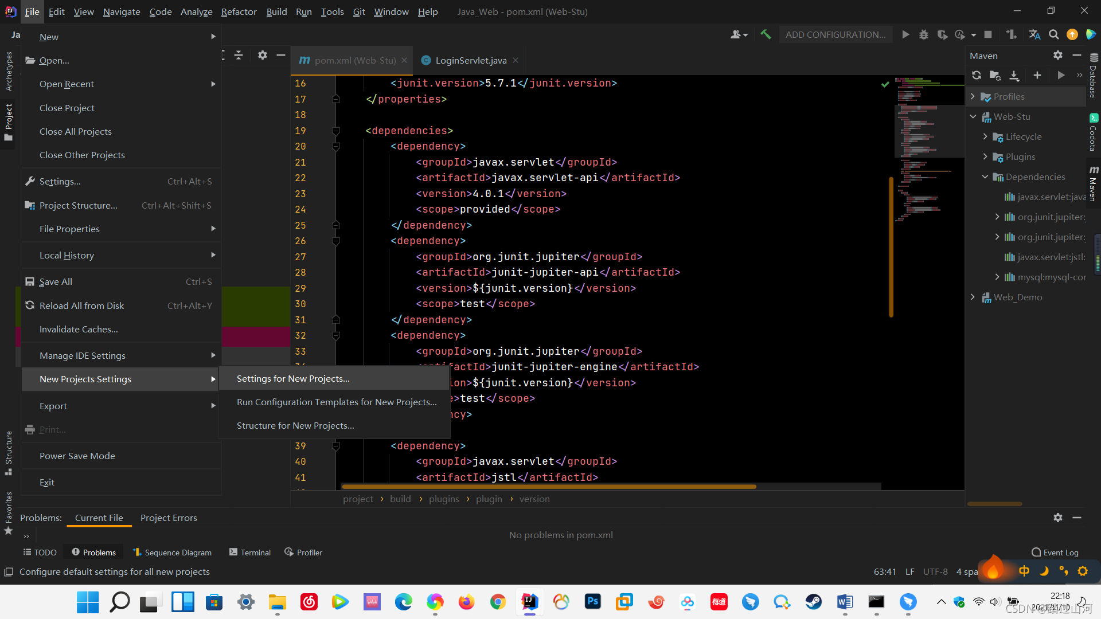Click the Build Project hammer icon

[x=766, y=34]
